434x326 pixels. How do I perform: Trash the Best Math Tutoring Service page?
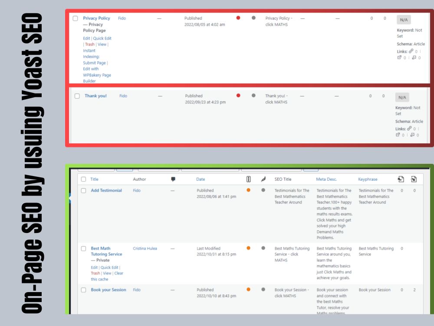tap(95, 273)
